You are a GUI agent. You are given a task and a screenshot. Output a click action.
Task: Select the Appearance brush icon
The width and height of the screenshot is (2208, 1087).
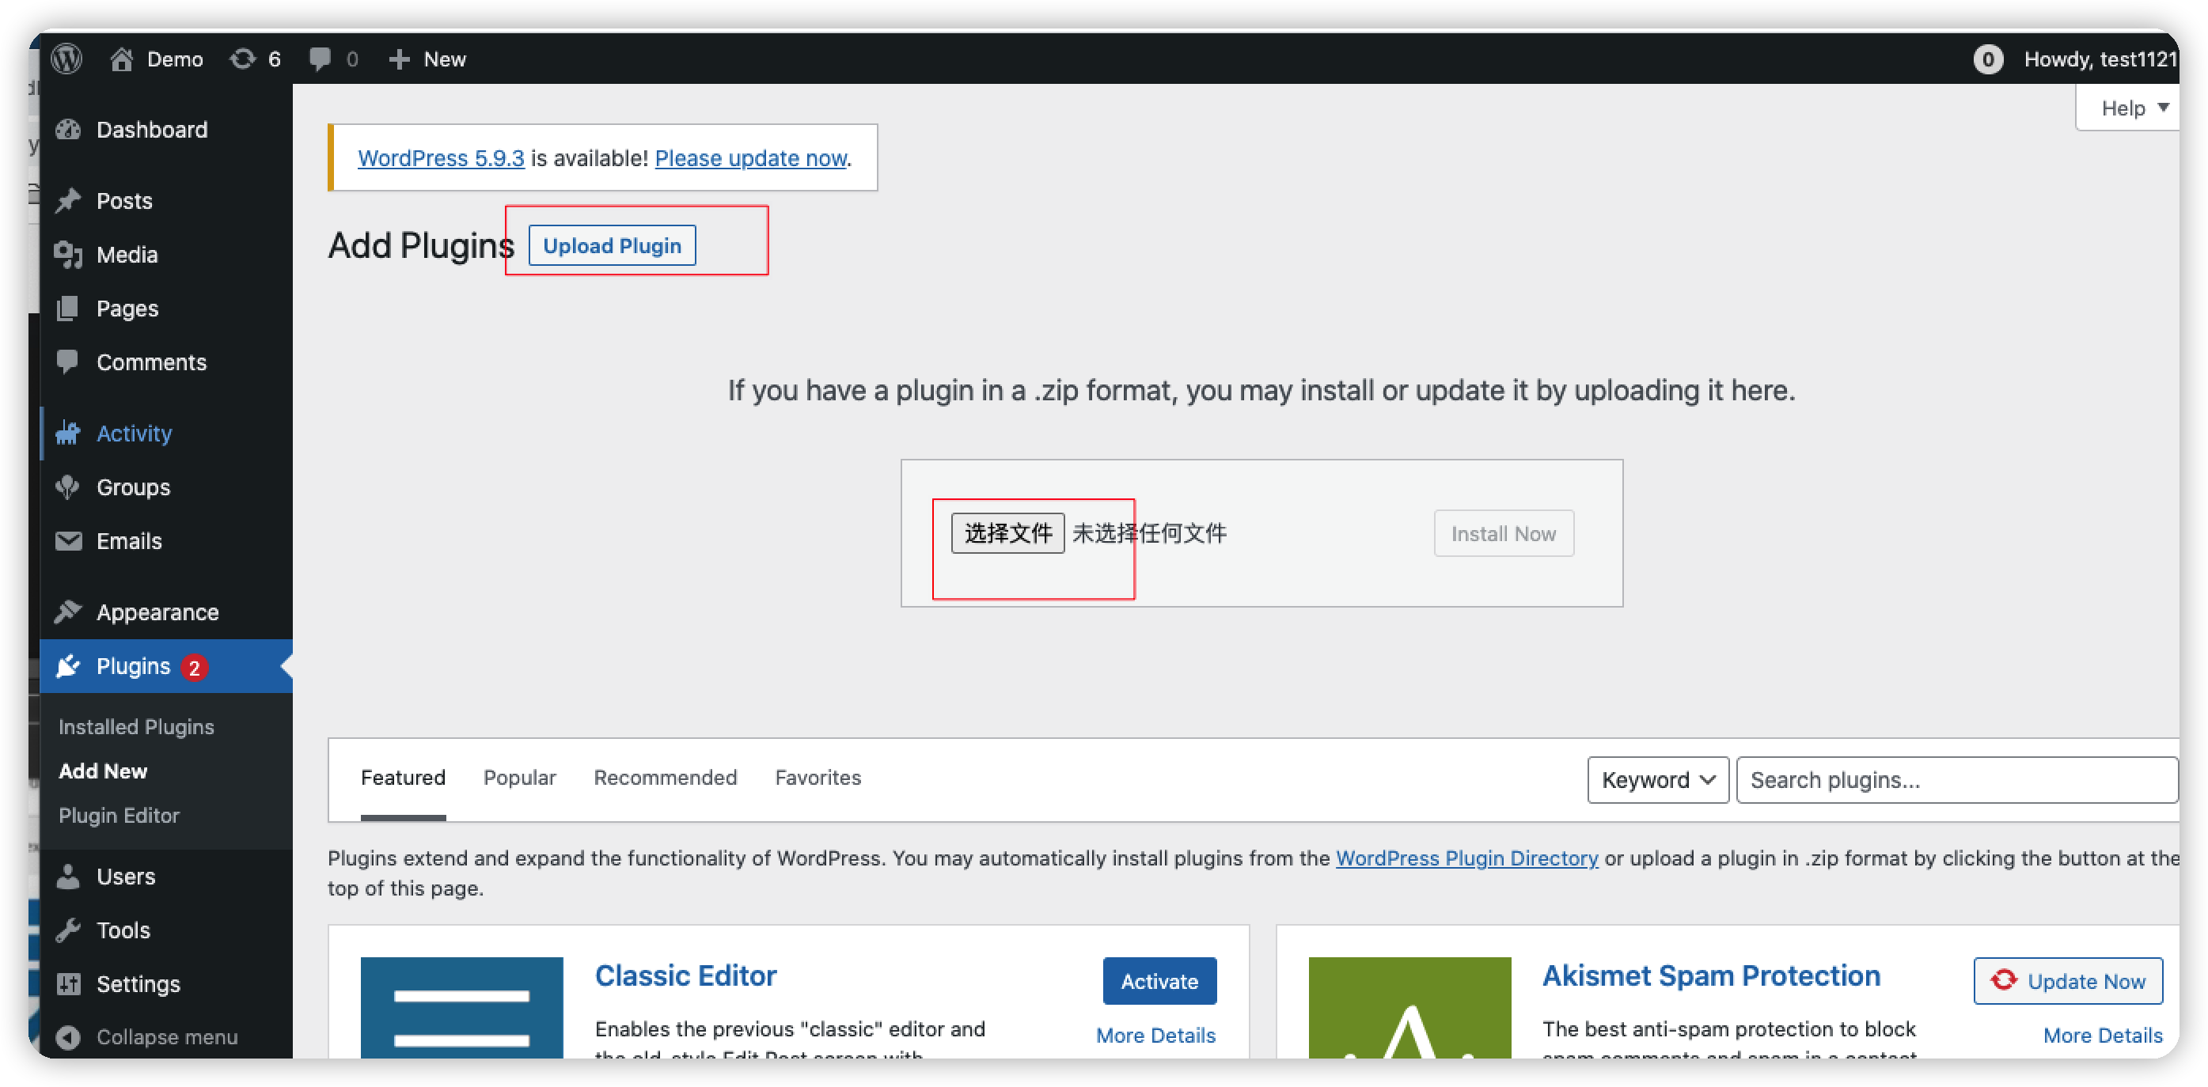[x=69, y=612]
